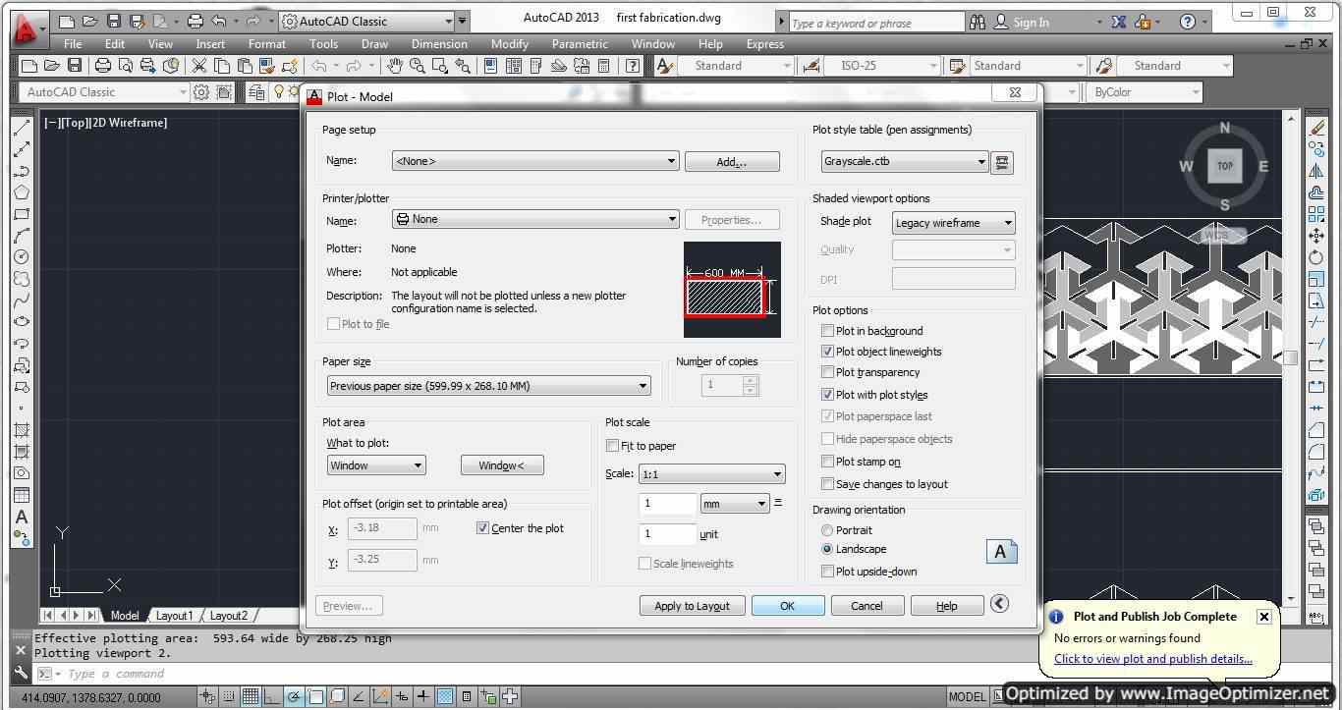Toggle Grid Display in the status bar
Screen dimensions: 1342x710
click(x=251, y=697)
